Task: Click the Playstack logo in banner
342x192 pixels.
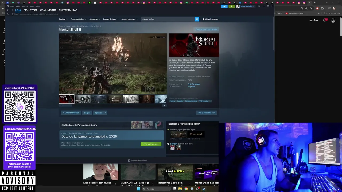Action: pyautogui.click(x=158, y=125)
